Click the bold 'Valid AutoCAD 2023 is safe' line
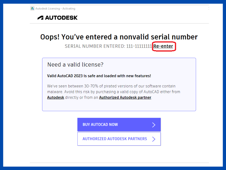The width and height of the screenshot is (226, 170). (99, 76)
